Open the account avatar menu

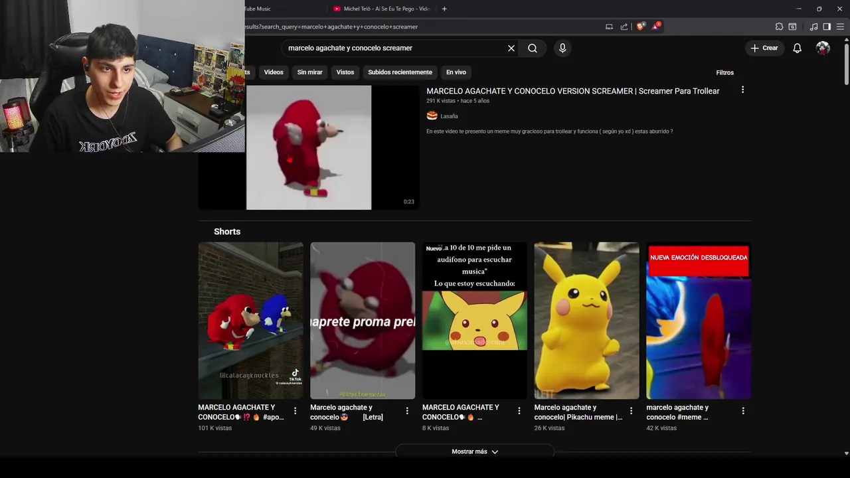click(x=823, y=48)
